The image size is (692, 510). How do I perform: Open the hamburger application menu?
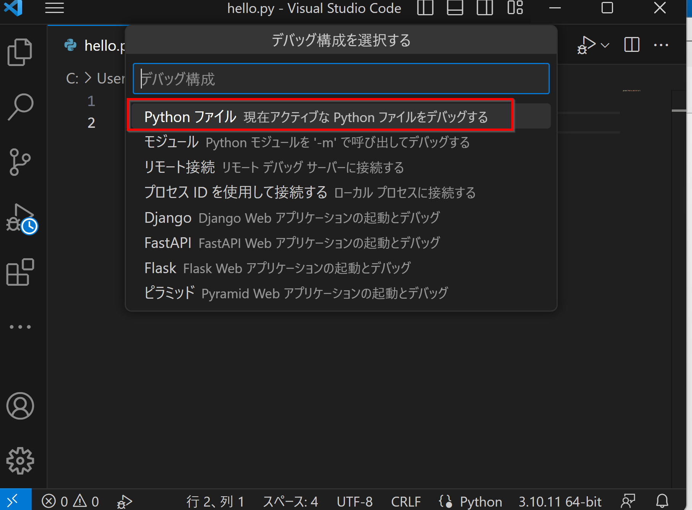pos(54,8)
